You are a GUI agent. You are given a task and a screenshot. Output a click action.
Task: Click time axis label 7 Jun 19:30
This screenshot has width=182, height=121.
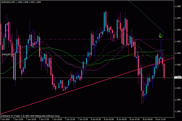pos(57,119)
